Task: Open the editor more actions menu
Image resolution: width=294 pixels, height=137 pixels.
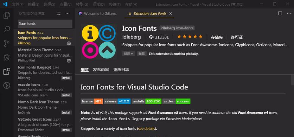Action: point(289,13)
